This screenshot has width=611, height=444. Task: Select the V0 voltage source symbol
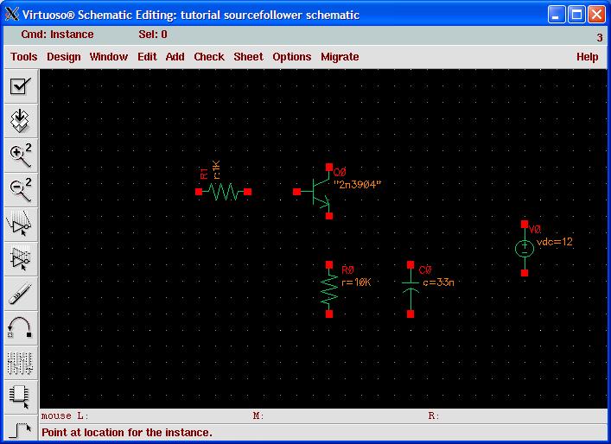(x=525, y=249)
